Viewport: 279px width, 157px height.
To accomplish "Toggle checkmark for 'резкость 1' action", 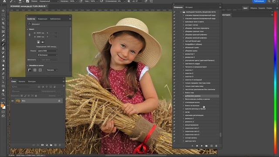I will tap(174, 118).
